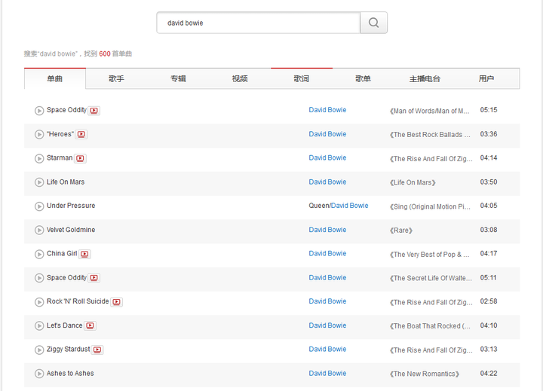
Task: Open MV video icon for Space Oddity 05:11
Action: (x=94, y=278)
